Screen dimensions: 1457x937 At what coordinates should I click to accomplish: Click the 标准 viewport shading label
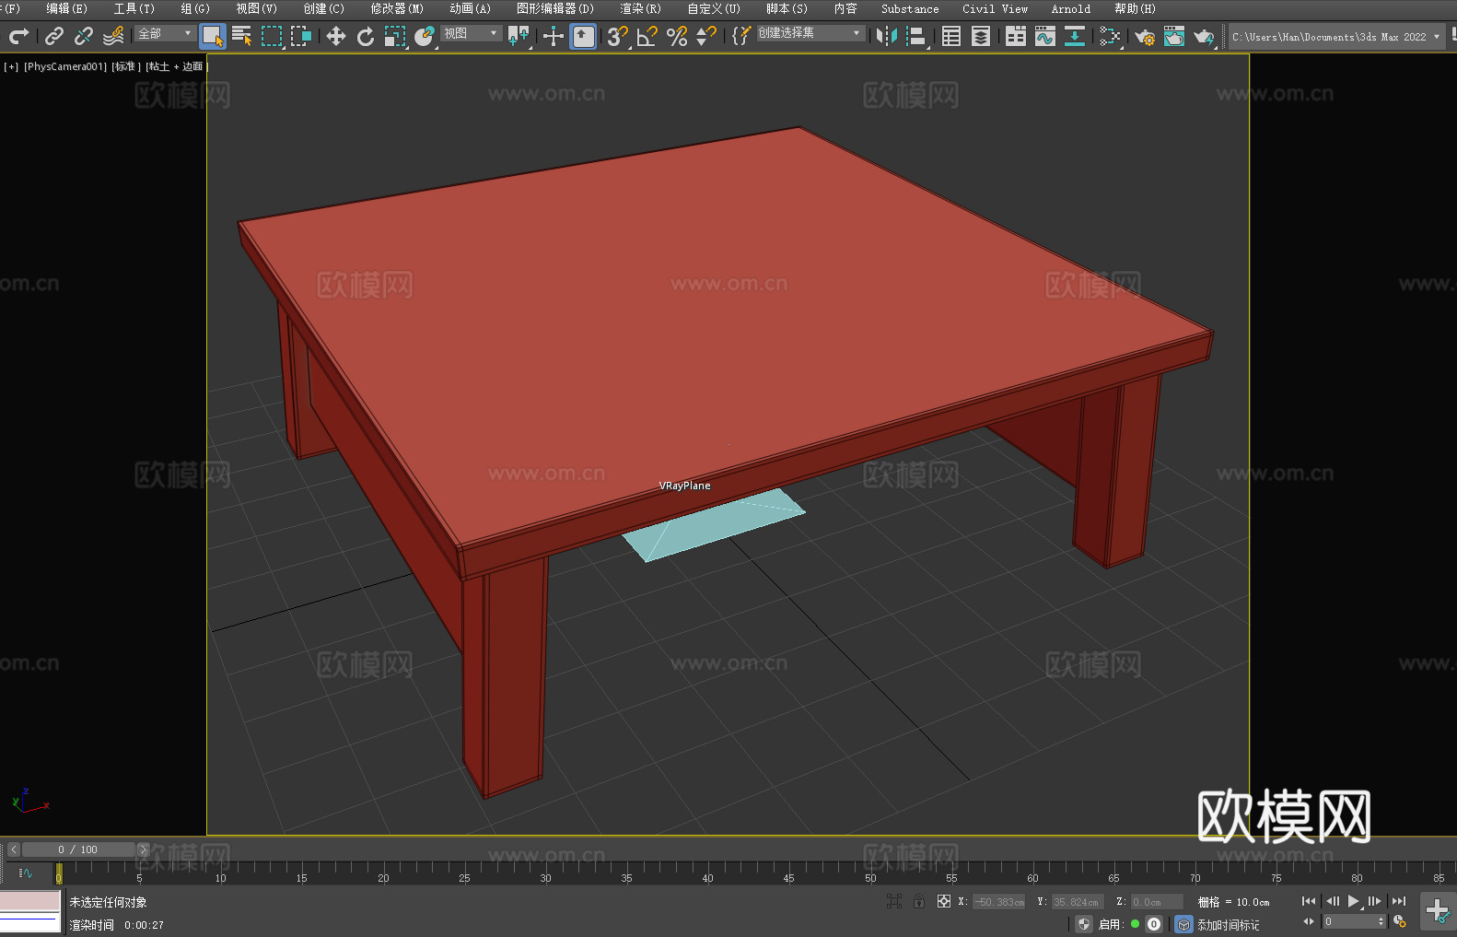point(126,66)
